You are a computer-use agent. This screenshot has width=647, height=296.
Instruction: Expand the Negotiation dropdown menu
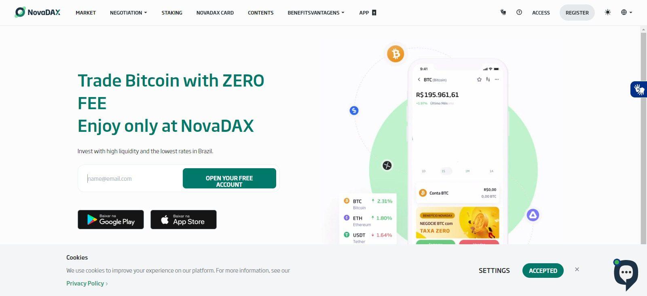tap(129, 13)
